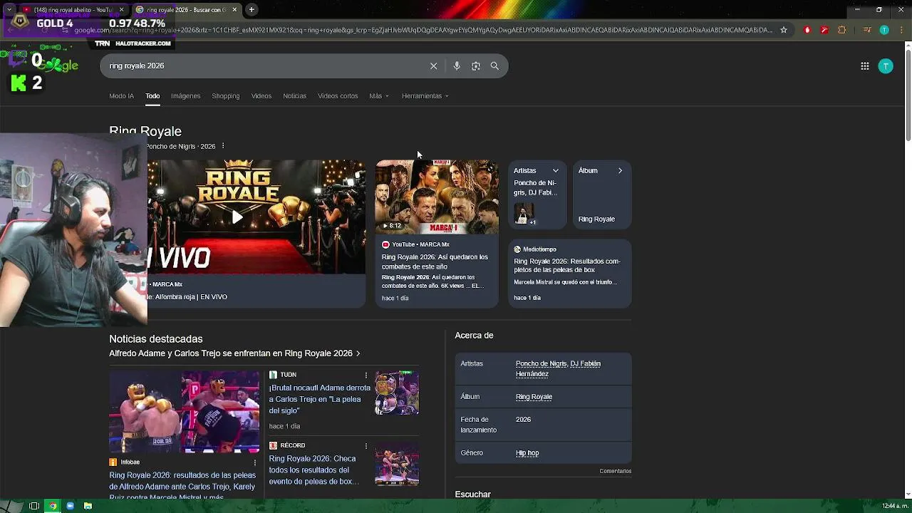Open Mediotiempo Ring Royale results article
912x513 pixels.
[569, 274]
